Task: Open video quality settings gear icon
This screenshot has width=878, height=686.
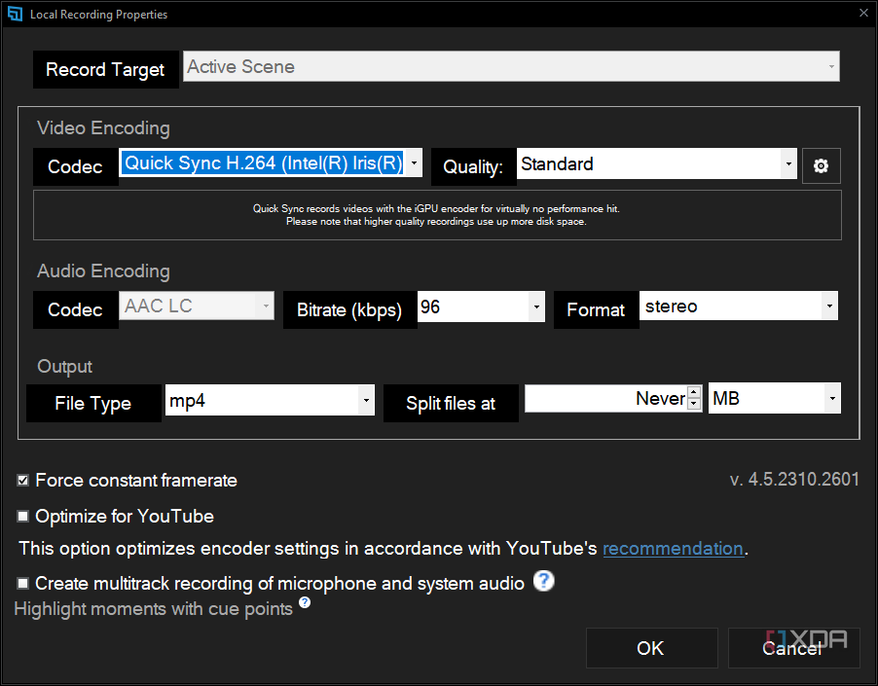Action: [821, 165]
